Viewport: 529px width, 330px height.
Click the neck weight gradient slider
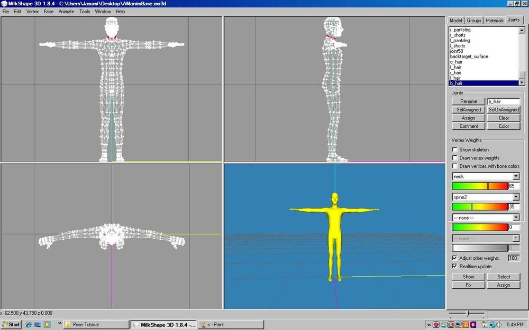tap(479, 186)
